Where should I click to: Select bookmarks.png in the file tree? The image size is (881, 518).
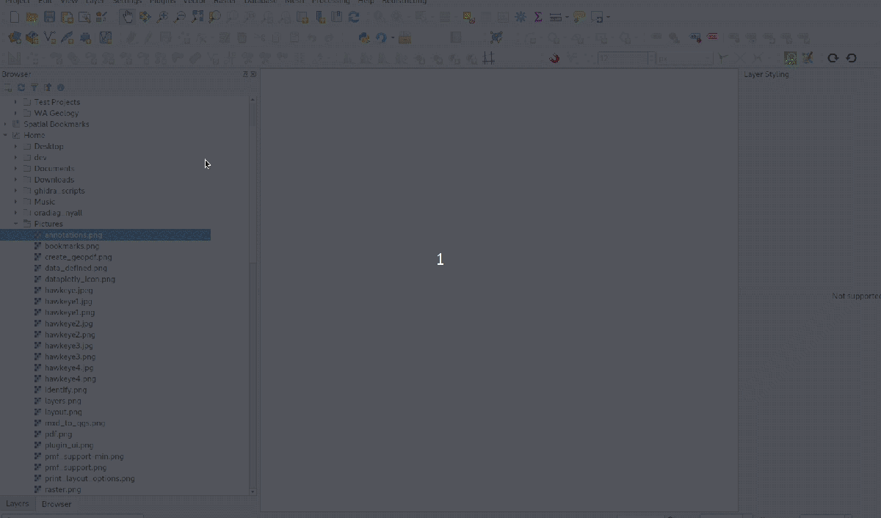pyautogui.click(x=71, y=246)
